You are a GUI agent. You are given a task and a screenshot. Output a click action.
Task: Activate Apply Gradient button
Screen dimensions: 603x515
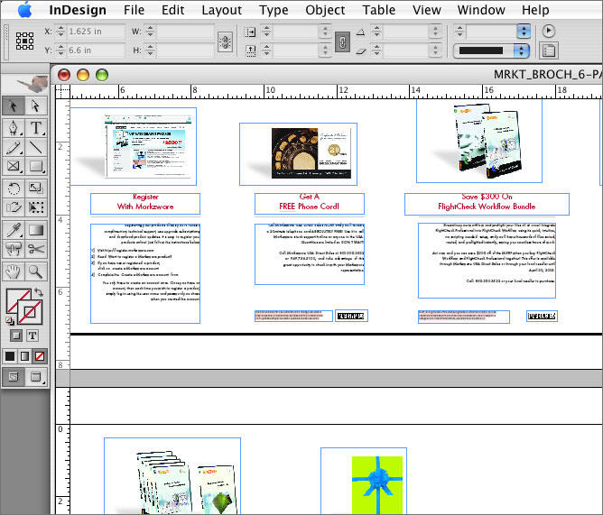(25, 356)
